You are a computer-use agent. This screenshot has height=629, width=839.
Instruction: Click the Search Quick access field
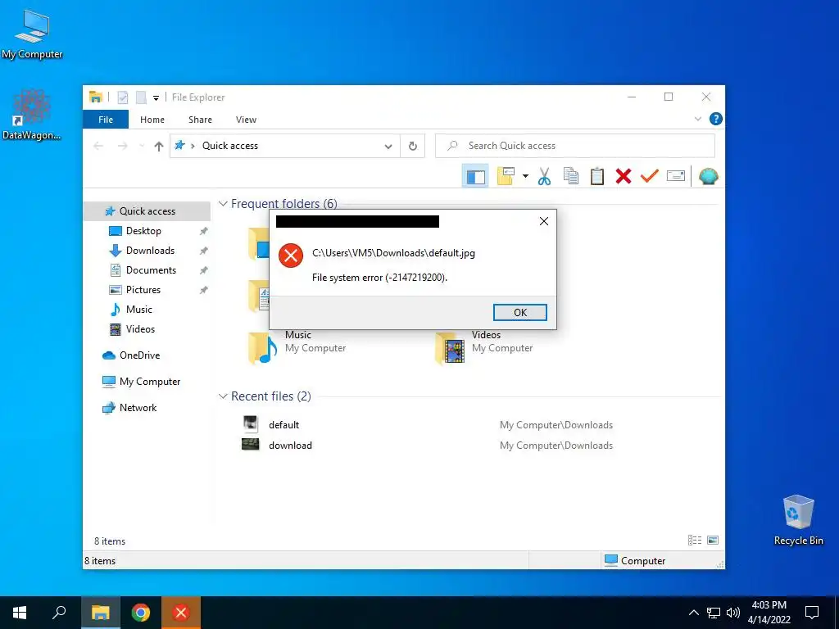pyautogui.click(x=574, y=146)
